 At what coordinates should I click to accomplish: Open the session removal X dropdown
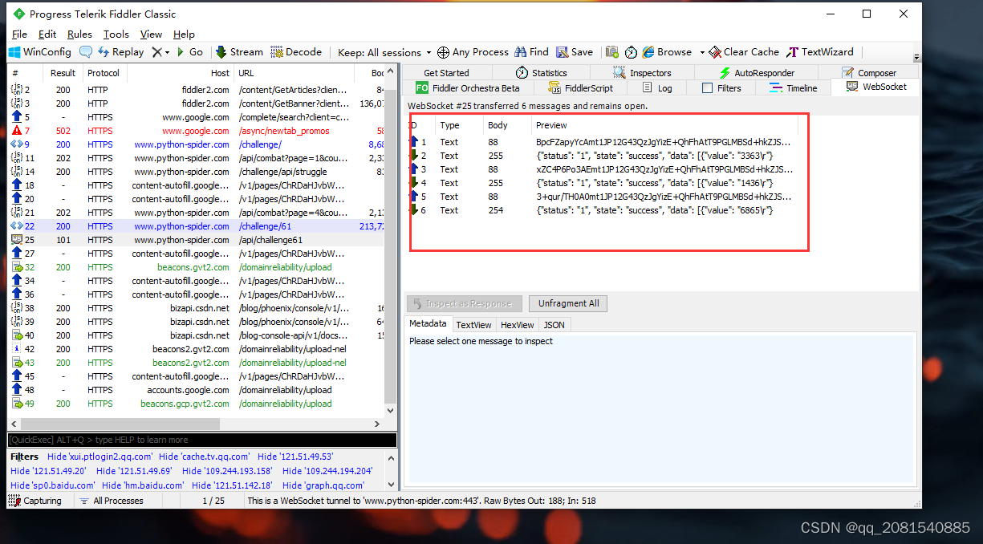click(166, 52)
